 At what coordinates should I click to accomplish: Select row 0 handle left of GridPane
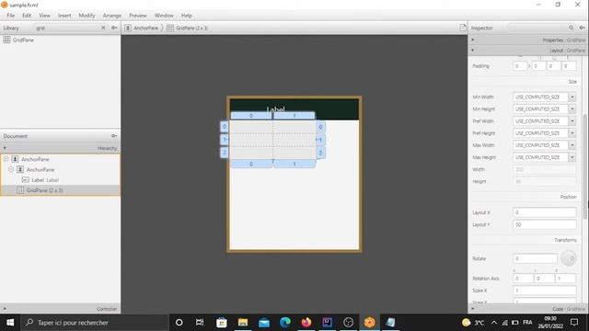224,127
